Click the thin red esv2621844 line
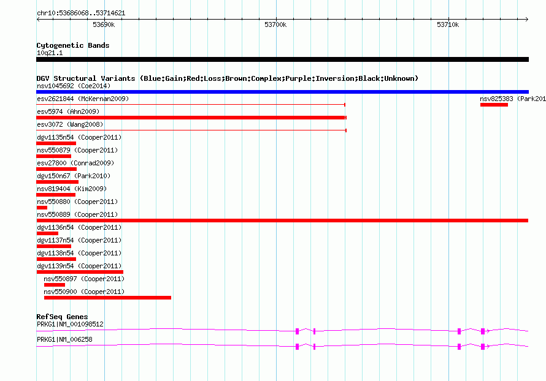 [x=190, y=105]
